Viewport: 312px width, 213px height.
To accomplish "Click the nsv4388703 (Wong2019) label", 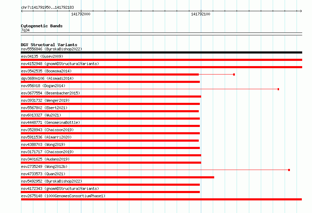I will coord(43,144).
